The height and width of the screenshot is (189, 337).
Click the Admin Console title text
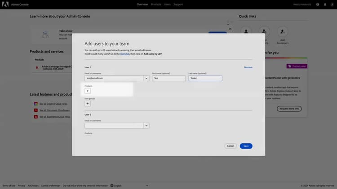(20, 4)
